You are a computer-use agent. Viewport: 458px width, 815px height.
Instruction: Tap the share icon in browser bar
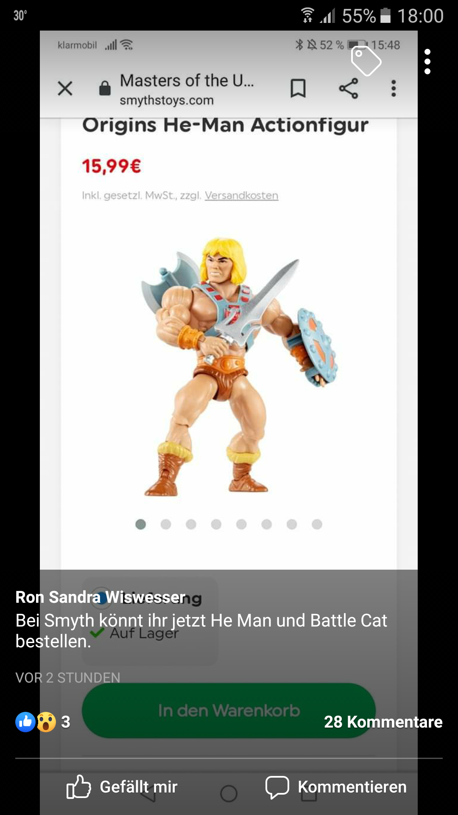click(x=349, y=88)
